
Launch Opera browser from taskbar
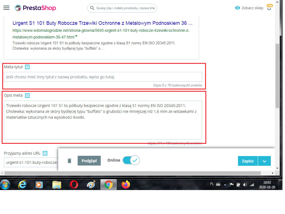[74, 185]
